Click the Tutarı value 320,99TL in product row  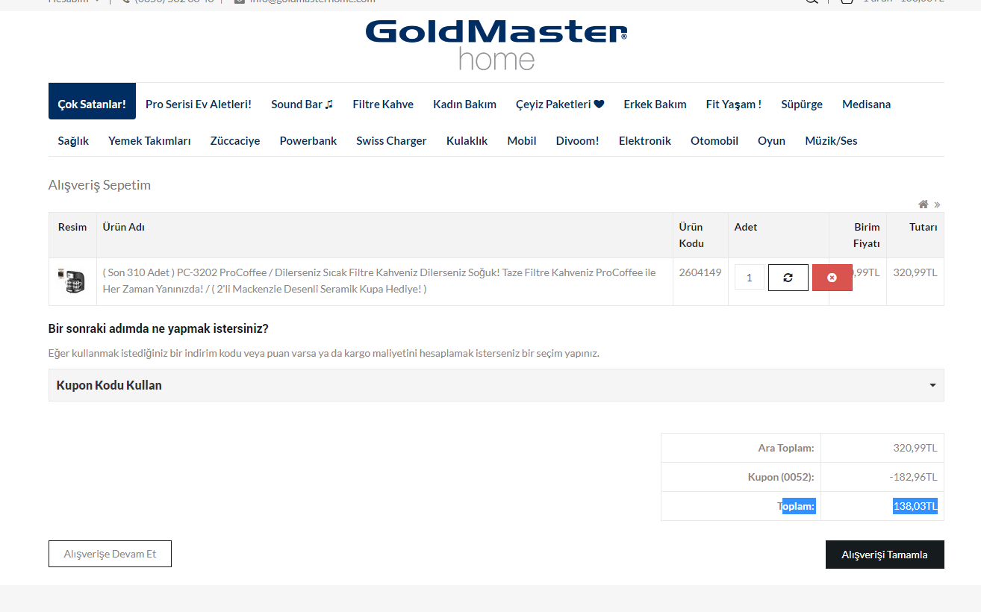[x=915, y=272]
